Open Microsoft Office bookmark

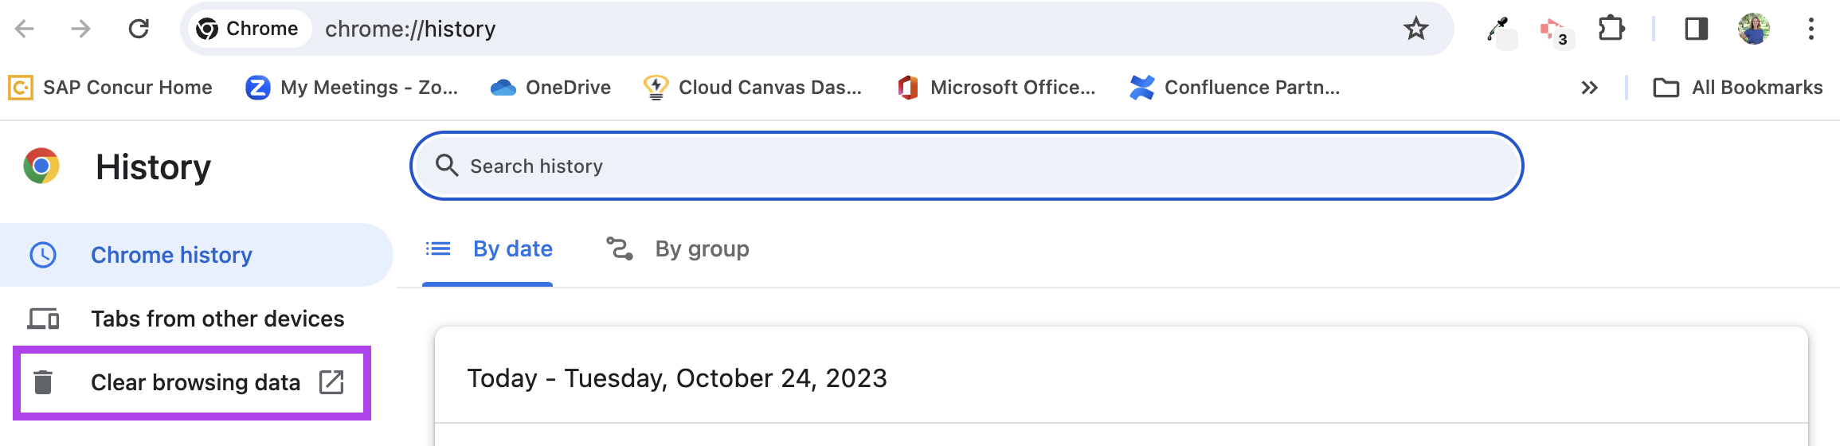(996, 88)
